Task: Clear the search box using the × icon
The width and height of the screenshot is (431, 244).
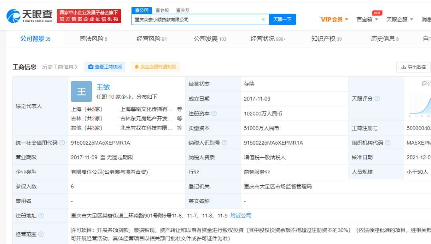Action: (x=263, y=19)
